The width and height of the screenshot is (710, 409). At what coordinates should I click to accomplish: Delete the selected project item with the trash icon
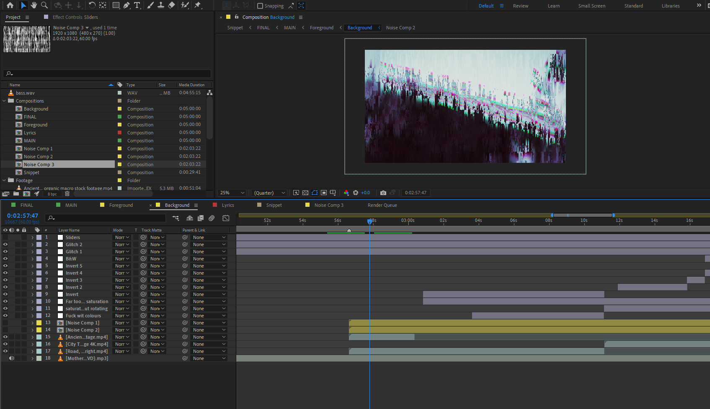(67, 194)
